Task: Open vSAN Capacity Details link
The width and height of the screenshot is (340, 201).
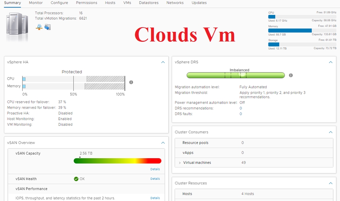Action: [x=155, y=169]
